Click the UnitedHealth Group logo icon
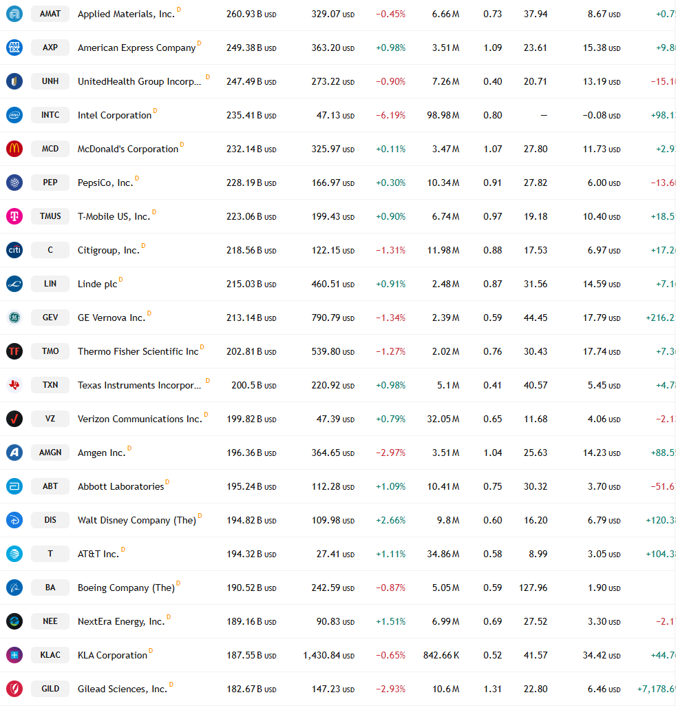The width and height of the screenshot is (676, 706). click(14, 81)
